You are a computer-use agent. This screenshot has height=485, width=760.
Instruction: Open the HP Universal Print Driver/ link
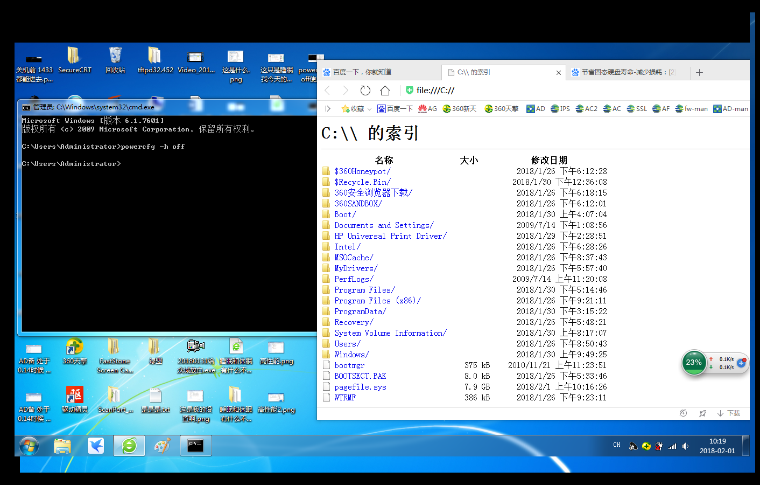(390, 236)
